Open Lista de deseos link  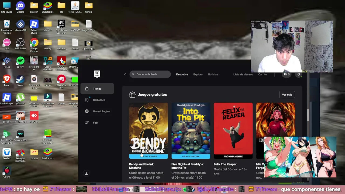click(x=243, y=74)
